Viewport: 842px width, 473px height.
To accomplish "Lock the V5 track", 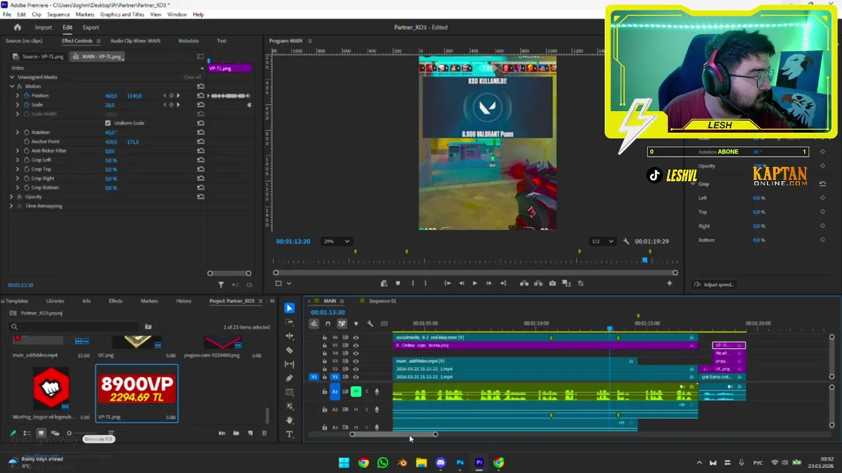I will [324, 345].
